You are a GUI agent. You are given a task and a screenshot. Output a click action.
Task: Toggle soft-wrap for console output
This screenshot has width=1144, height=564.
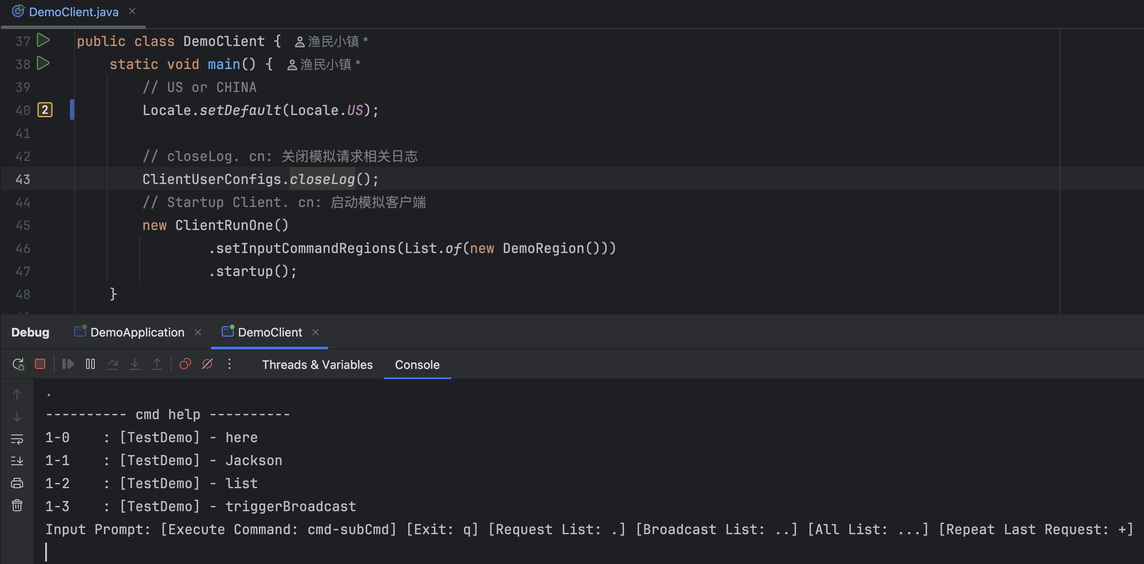[17, 440]
